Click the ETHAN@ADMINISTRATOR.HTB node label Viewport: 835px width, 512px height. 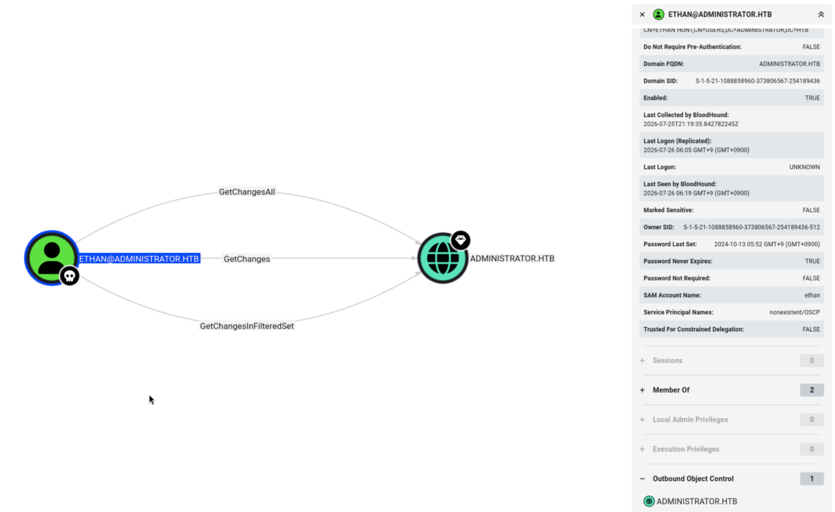coord(139,258)
